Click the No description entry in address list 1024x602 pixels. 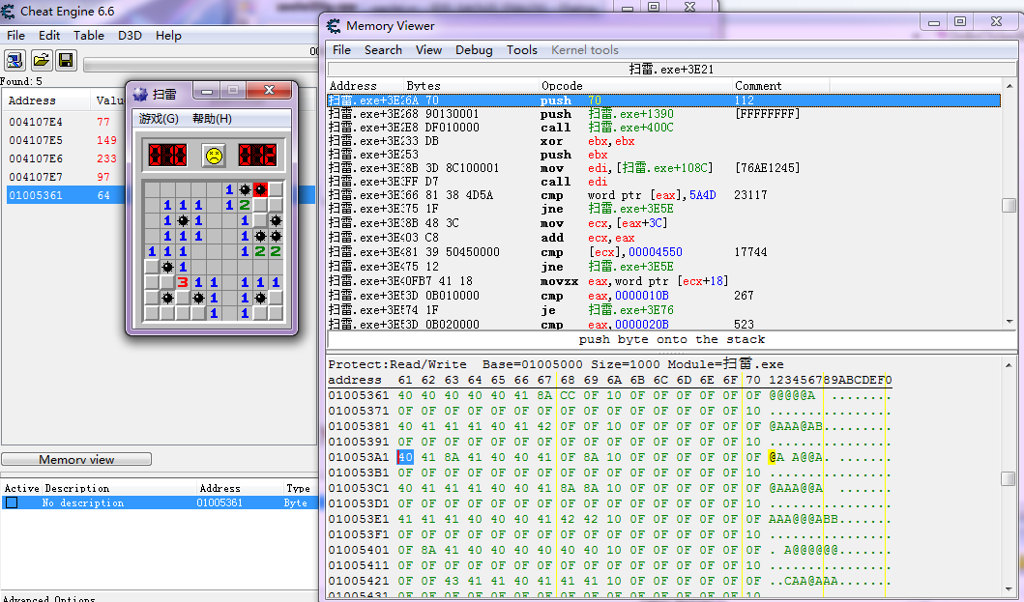point(82,502)
